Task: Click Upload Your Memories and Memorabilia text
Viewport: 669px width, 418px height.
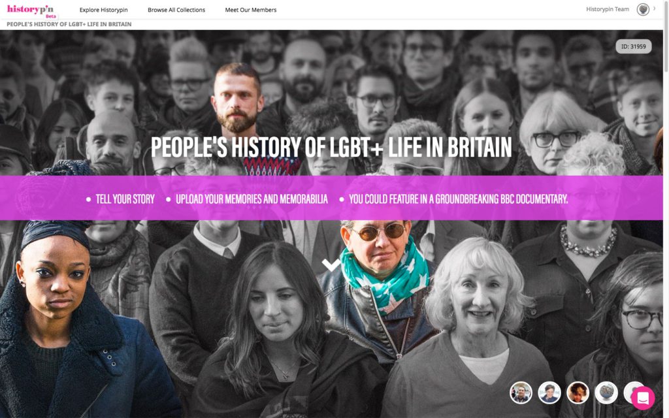Action: coord(252,199)
